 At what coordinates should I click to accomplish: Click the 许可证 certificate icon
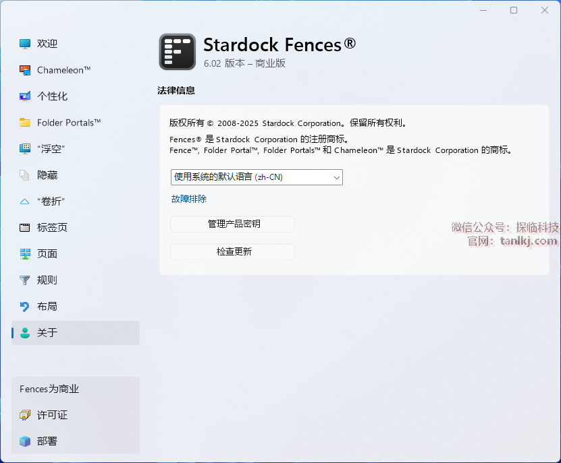[25, 414]
